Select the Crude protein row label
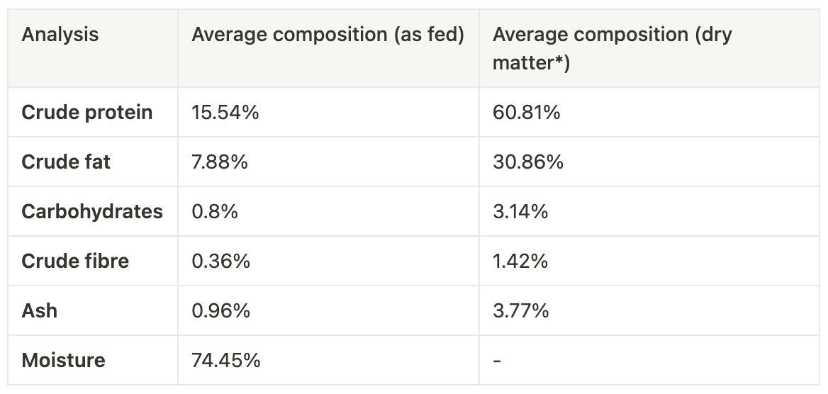The image size is (828, 394). click(87, 113)
